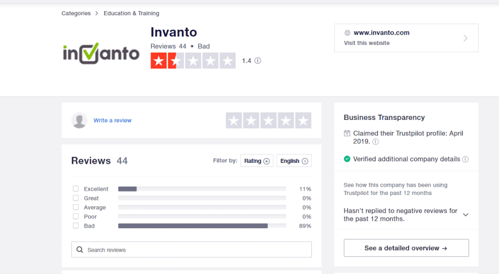The image size is (499, 274).
Task: Click the Bad 89% rating bar
Action: 202,226
